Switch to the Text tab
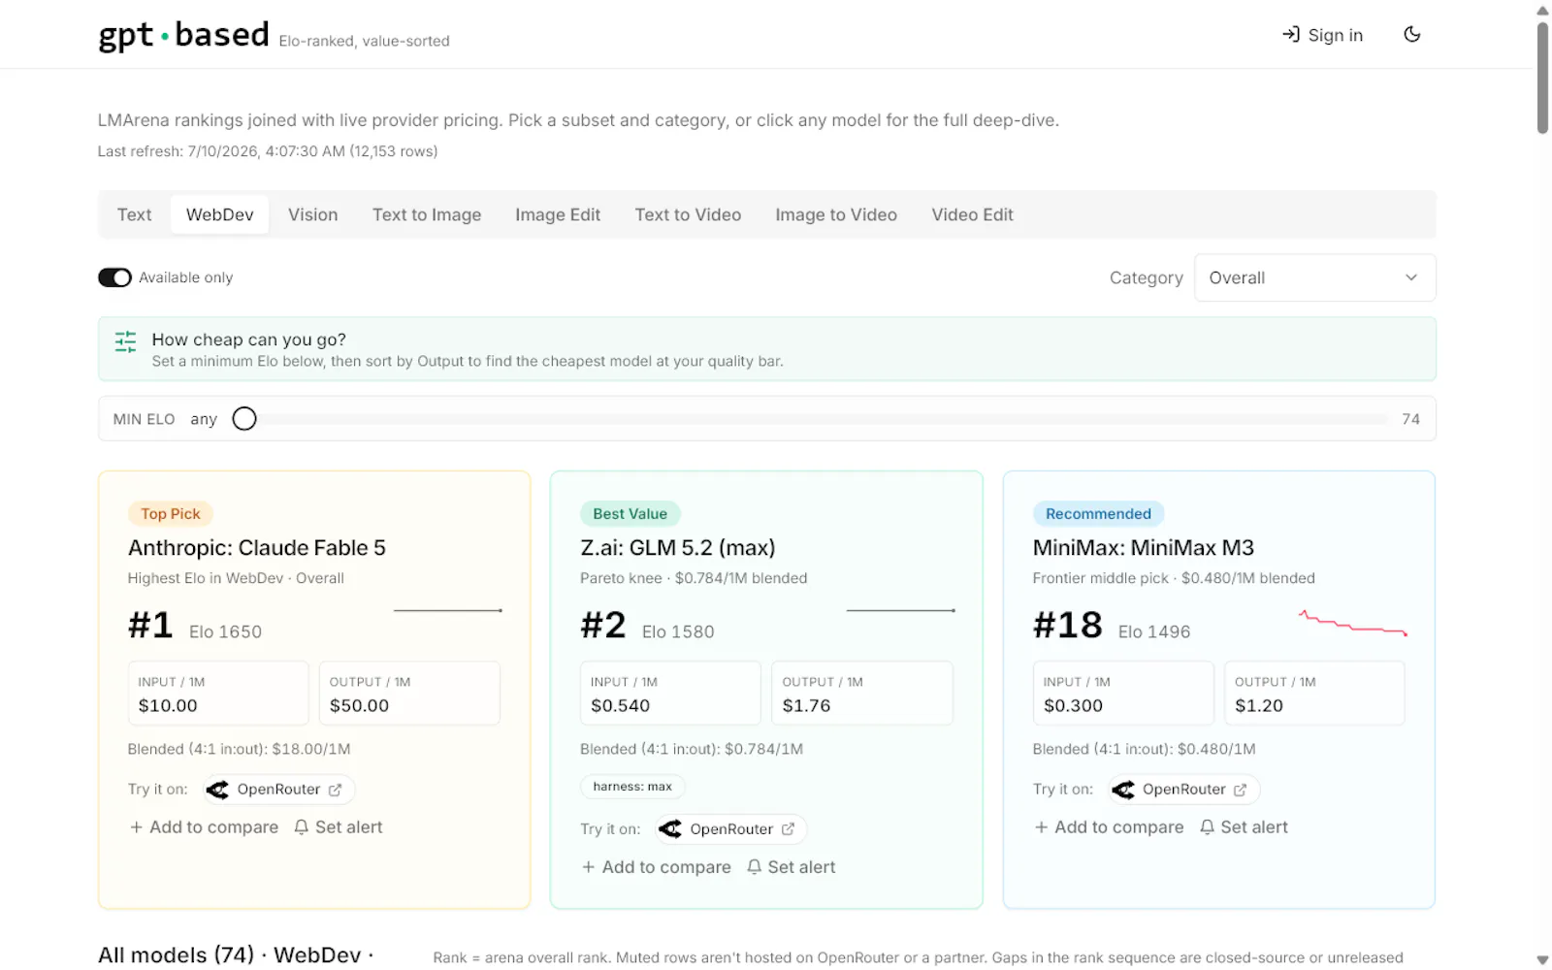1552x970 pixels. pos(135,214)
